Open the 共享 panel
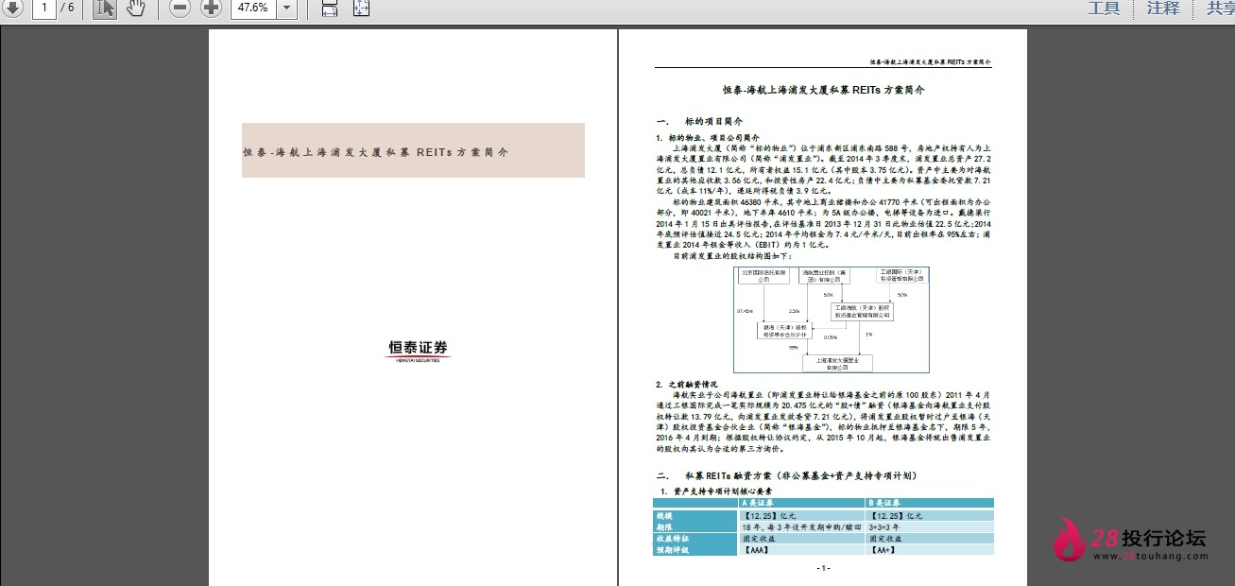1235x586 pixels. tap(1221, 9)
